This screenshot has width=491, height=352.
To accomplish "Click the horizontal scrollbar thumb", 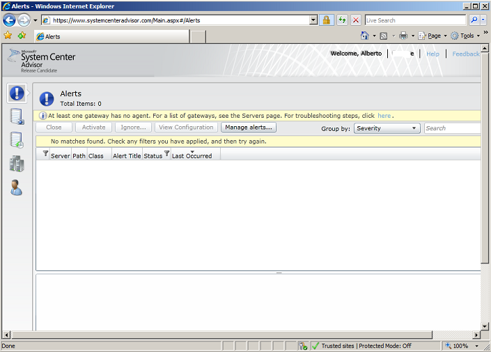I will pyautogui.click(x=221, y=335).
